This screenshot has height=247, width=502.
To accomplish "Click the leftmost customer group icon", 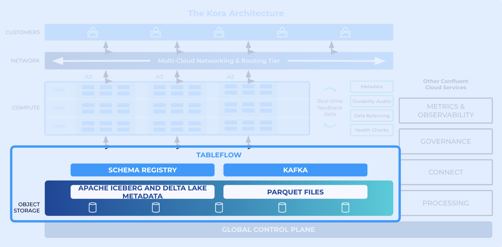I will 93,32.
